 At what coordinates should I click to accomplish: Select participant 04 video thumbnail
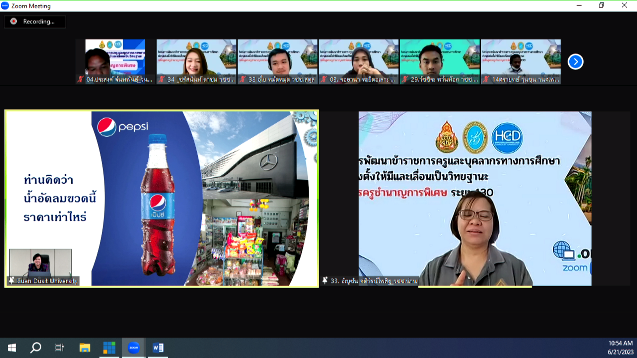point(115,61)
